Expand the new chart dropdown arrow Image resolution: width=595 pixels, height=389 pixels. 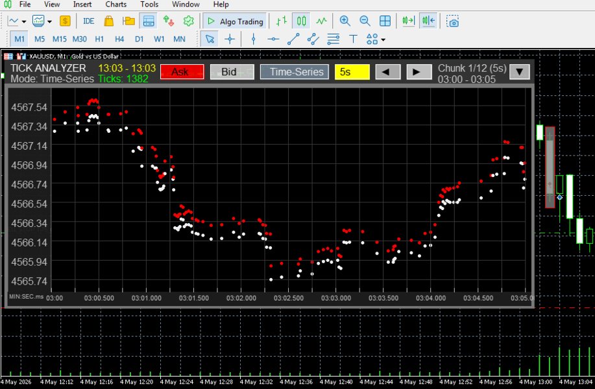pyautogui.click(x=24, y=21)
